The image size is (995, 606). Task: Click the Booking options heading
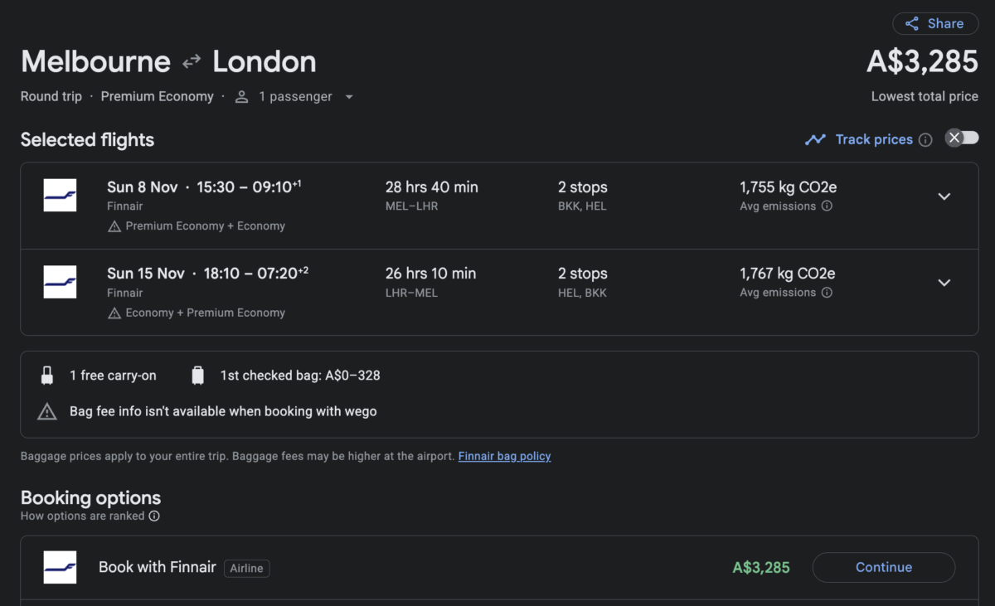coord(91,498)
